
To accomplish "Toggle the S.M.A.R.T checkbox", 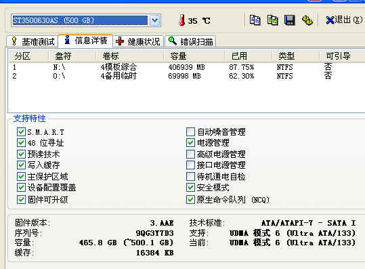I will [x=21, y=132].
